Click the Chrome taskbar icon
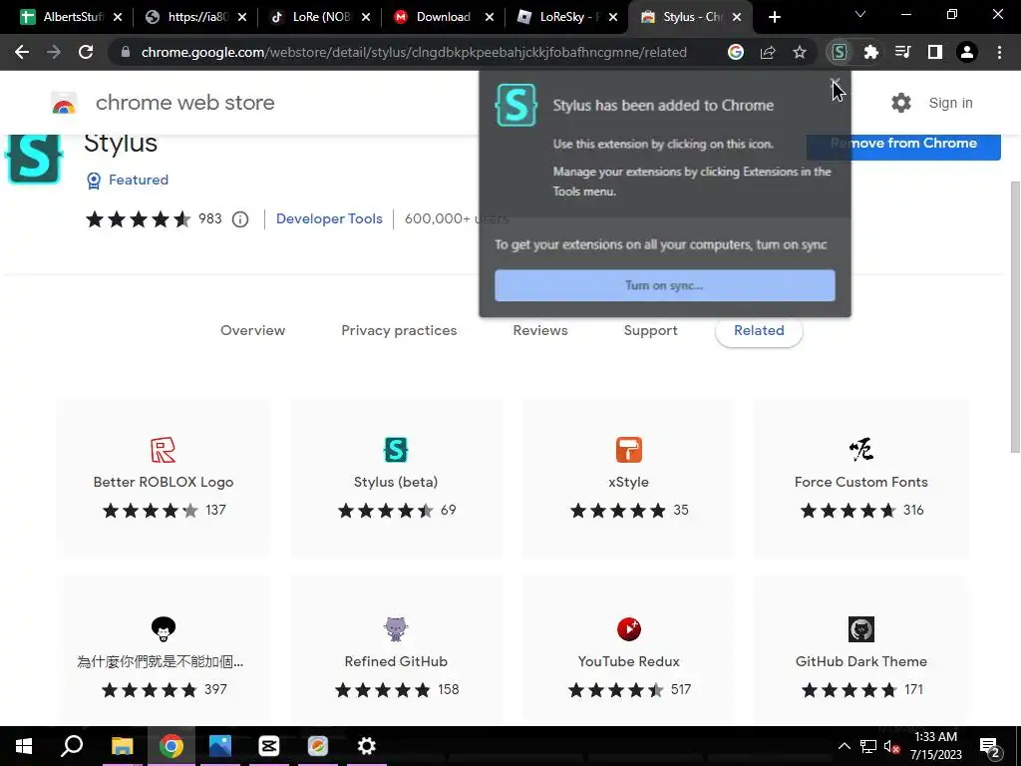Viewport: 1021px width, 766px height. tap(170, 746)
